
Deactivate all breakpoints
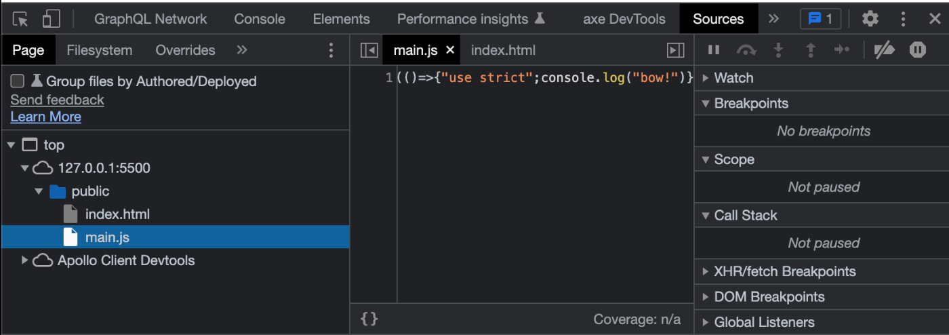click(x=884, y=50)
